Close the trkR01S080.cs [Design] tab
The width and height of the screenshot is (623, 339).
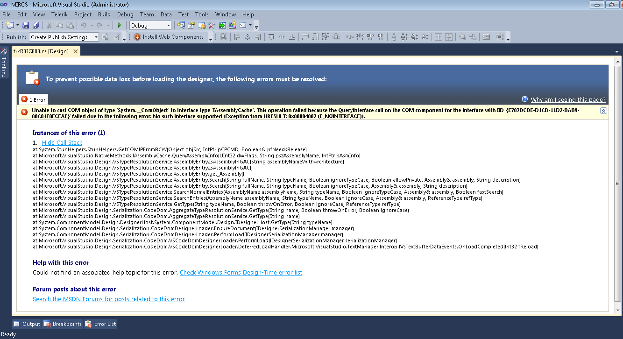click(75, 51)
